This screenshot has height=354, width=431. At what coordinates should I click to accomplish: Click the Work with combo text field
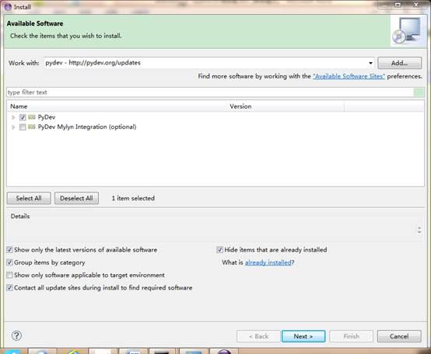pos(205,63)
